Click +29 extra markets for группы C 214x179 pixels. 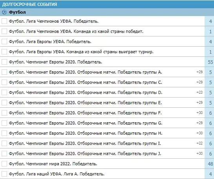199,82
